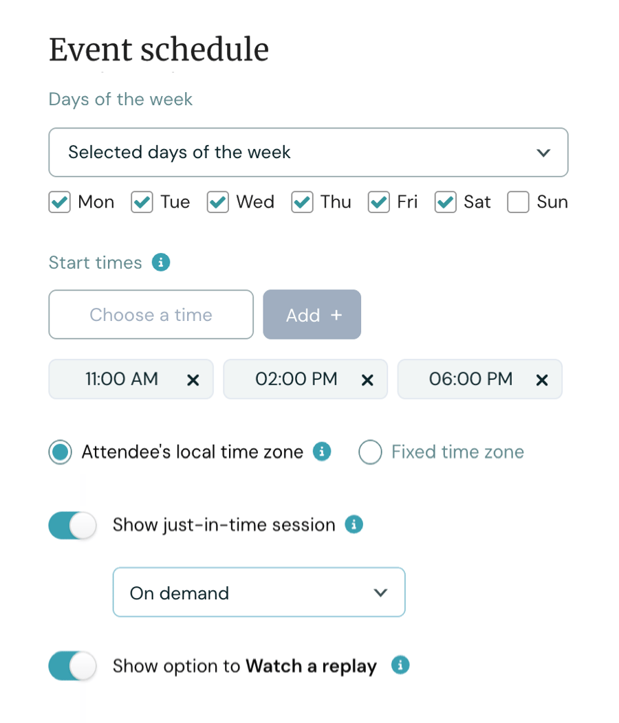Remove the 02:00 PM start time
Viewport: 619px width, 723px height.
coord(367,379)
